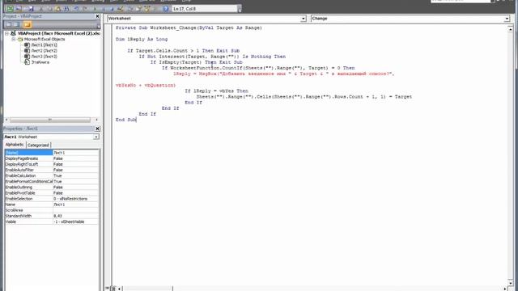The height and width of the screenshot is (291, 518).
Task: Save the workbook with the floppy icon
Action: click(x=31, y=9)
